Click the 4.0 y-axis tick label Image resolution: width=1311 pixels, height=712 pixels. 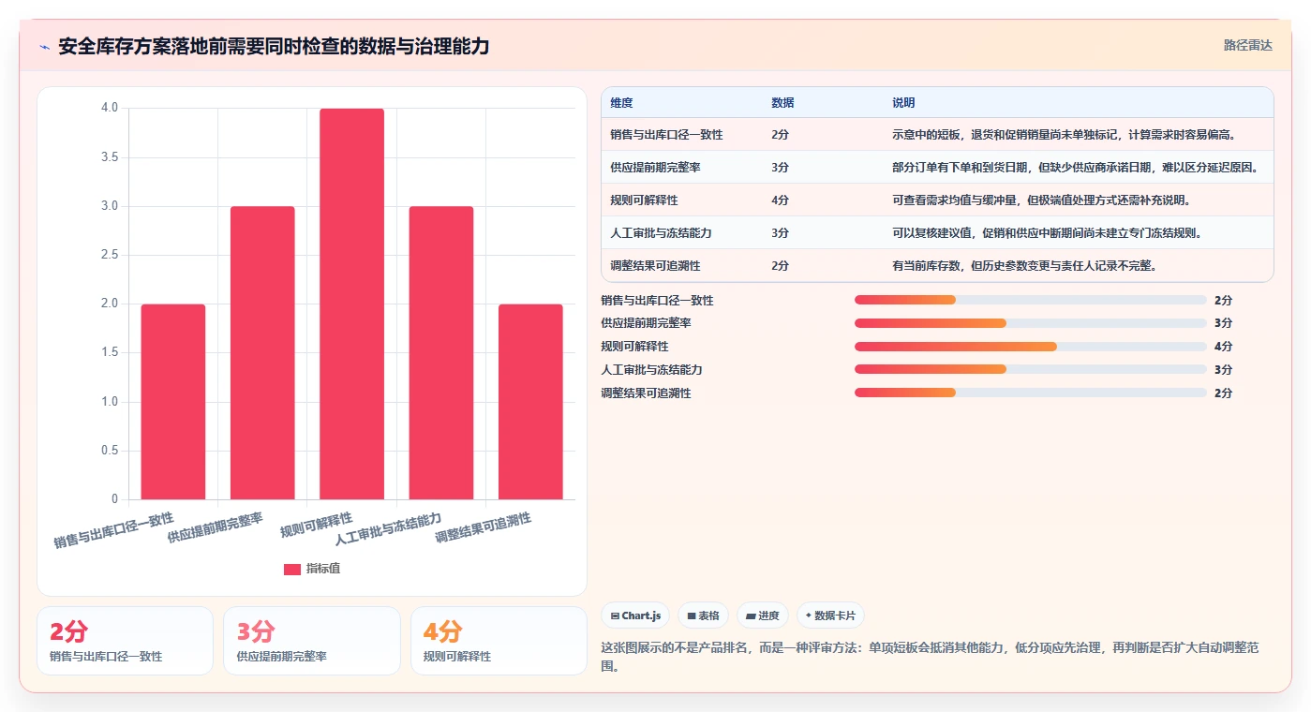pyautogui.click(x=110, y=108)
